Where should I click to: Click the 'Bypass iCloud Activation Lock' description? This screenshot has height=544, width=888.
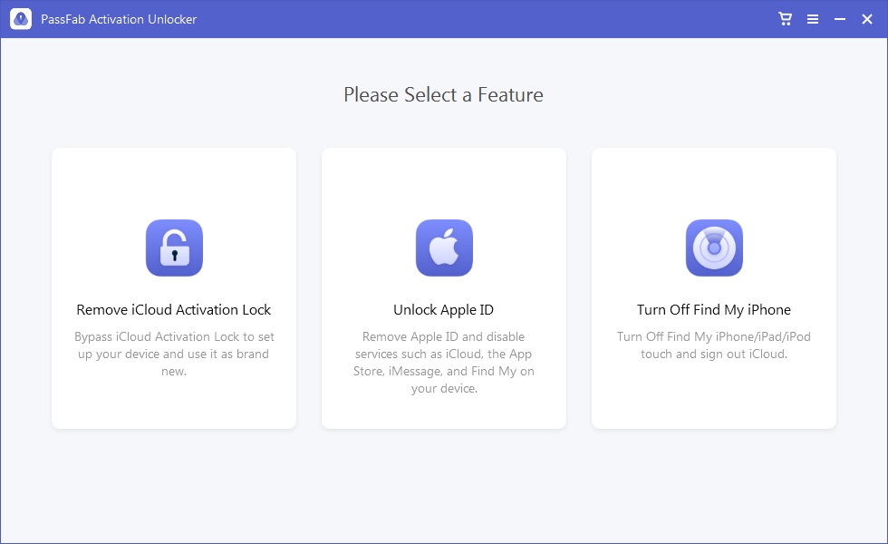tap(174, 354)
